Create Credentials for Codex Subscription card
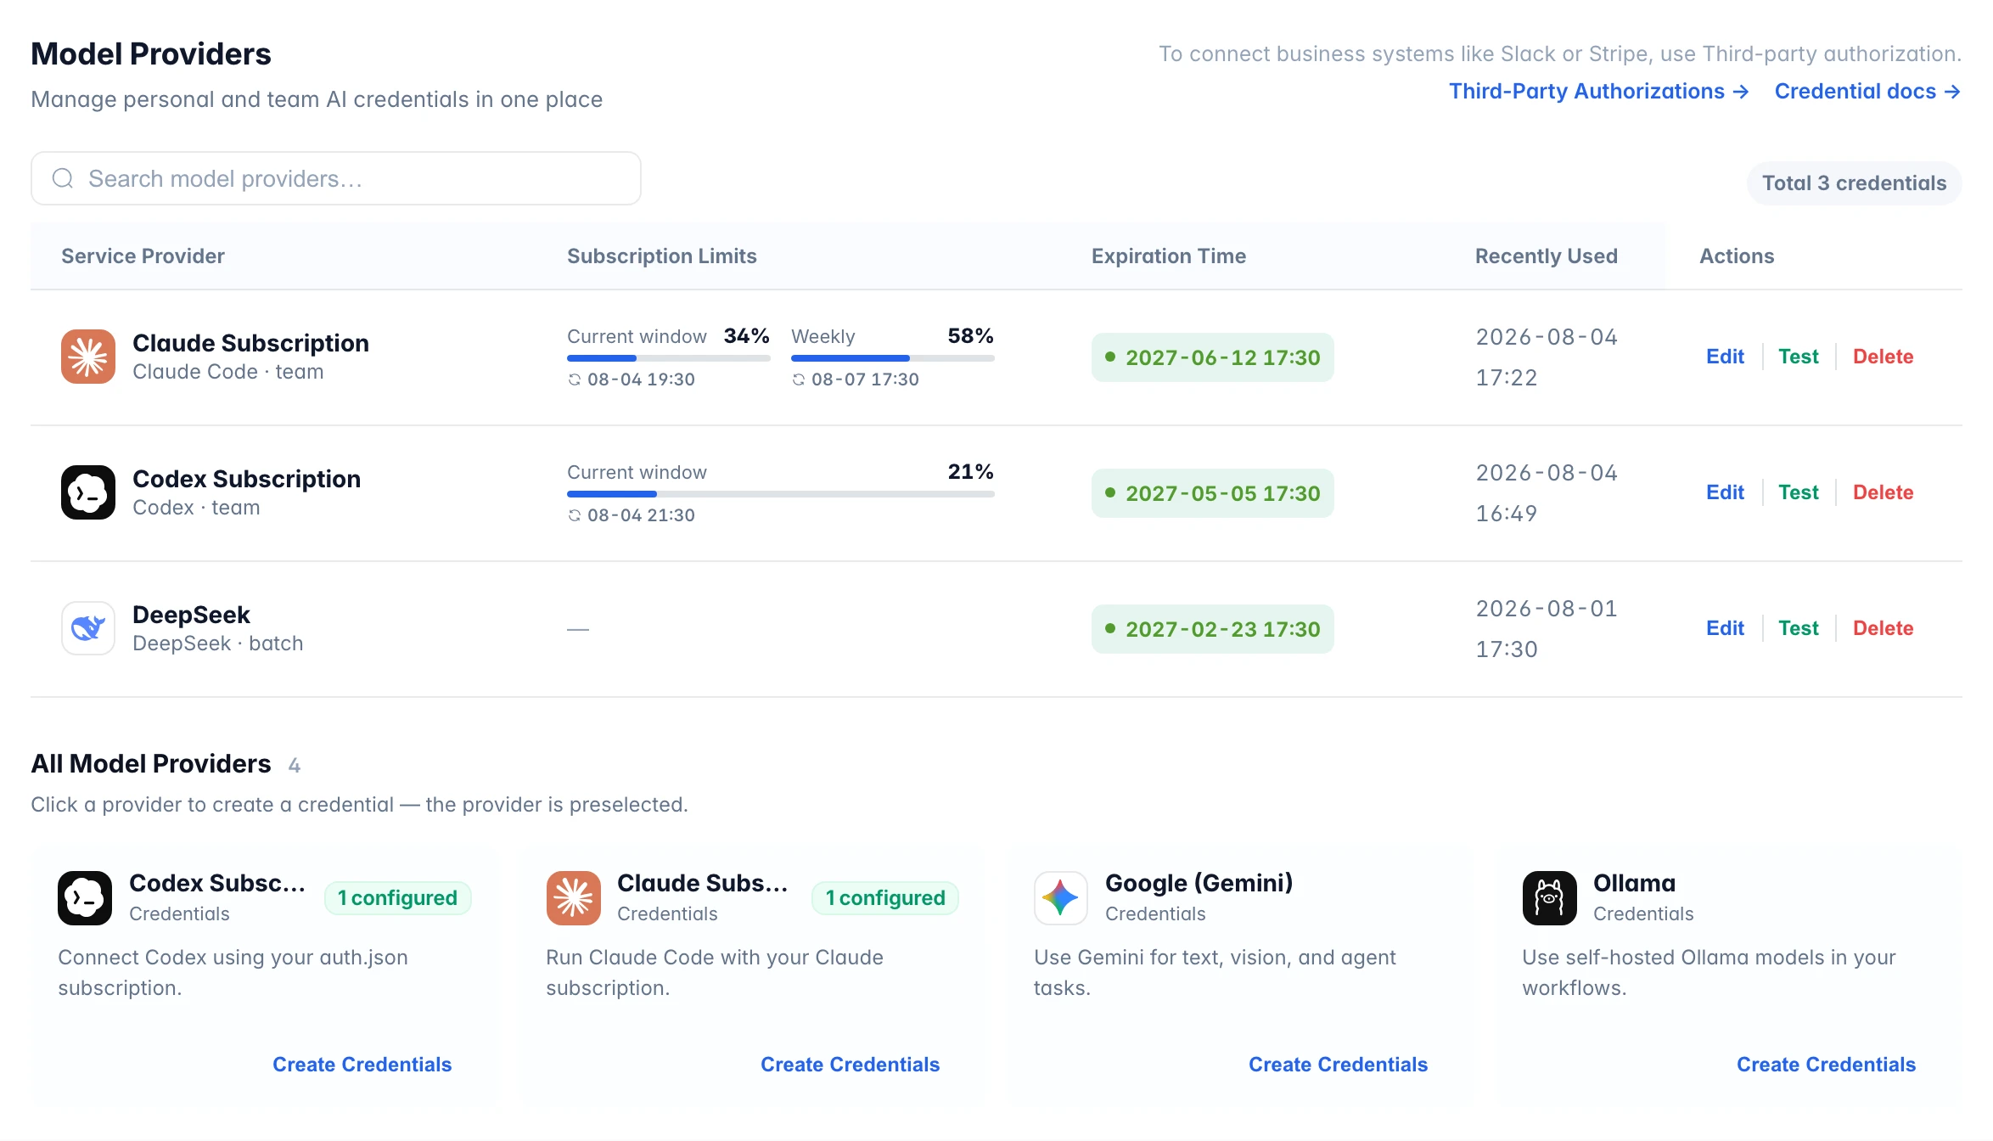Image resolution: width=1993 pixels, height=1141 pixels. pos(362,1065)
